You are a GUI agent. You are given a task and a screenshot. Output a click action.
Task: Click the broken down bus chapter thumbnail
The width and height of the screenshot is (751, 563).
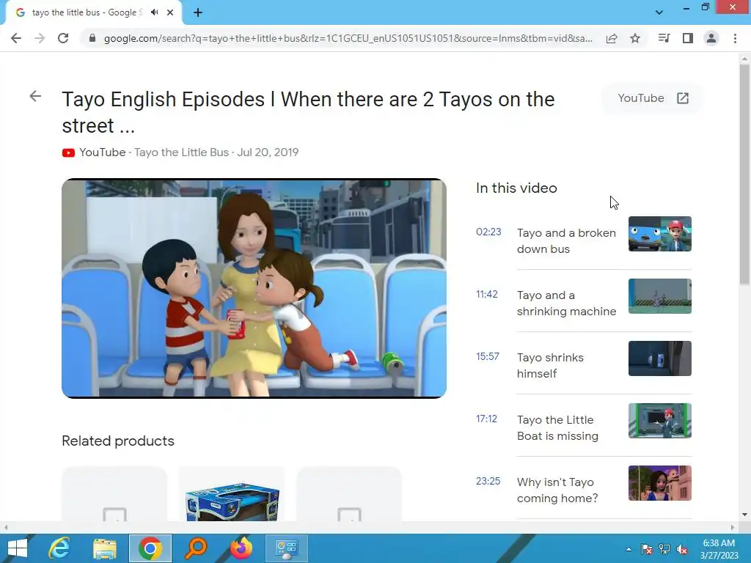pos(660,234)
